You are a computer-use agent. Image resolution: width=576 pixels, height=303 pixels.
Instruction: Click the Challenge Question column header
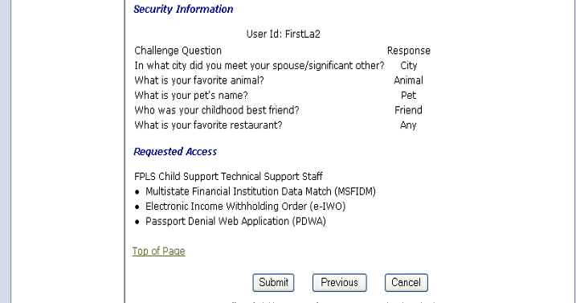178,51
